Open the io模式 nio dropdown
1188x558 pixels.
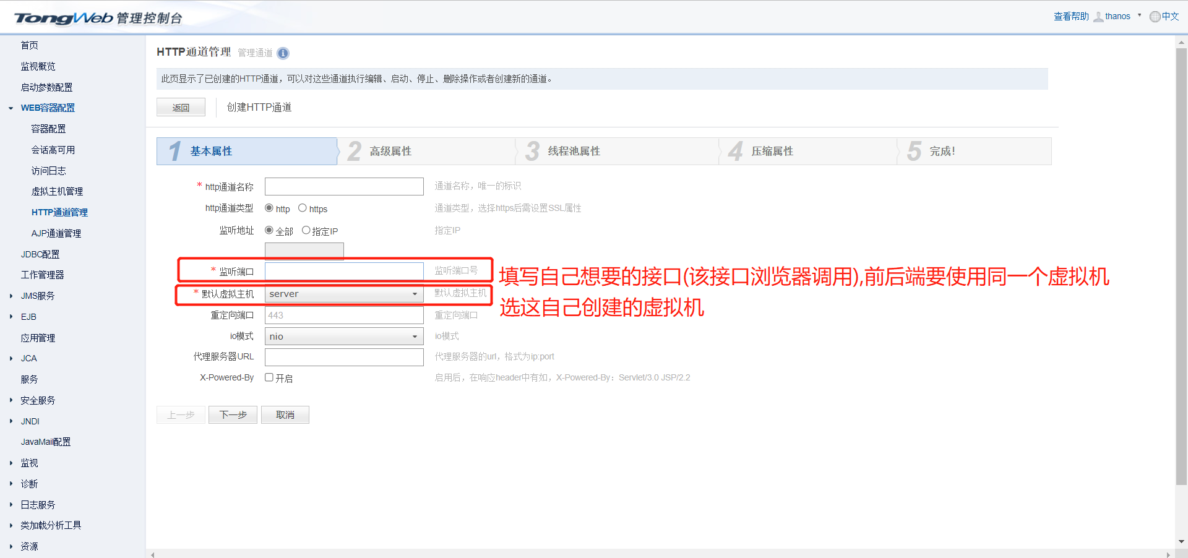click(415, 336)
